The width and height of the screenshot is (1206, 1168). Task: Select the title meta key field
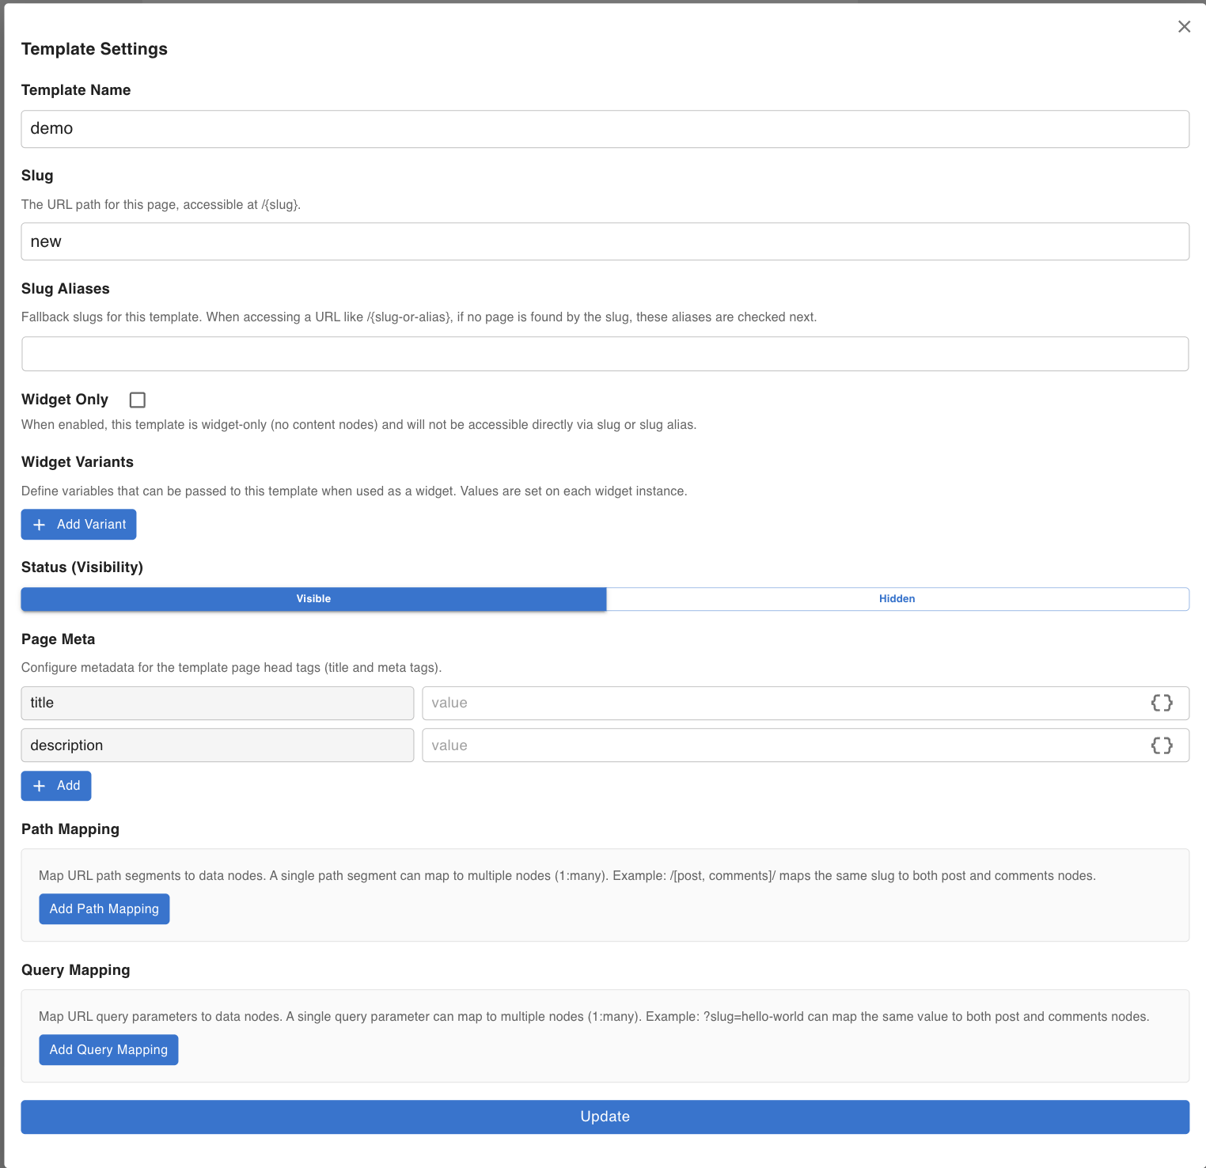[217, 703]
